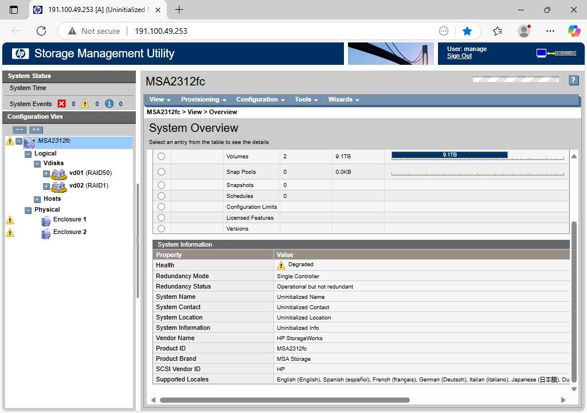Select vd01 (RAID50) in the tree
587x413 pixels.
[91, 173]
